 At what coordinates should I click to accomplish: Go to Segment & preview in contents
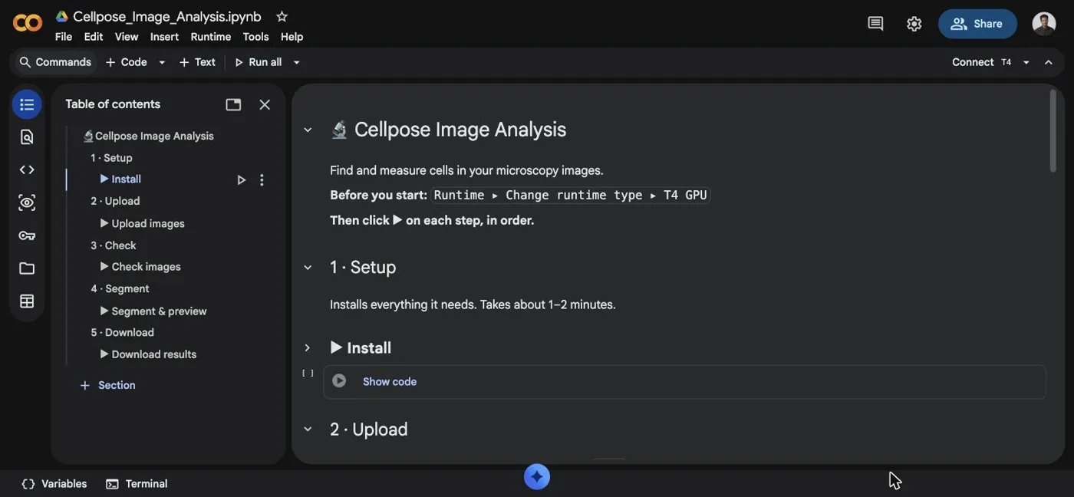pyautogui.click(x=153, y=311)
